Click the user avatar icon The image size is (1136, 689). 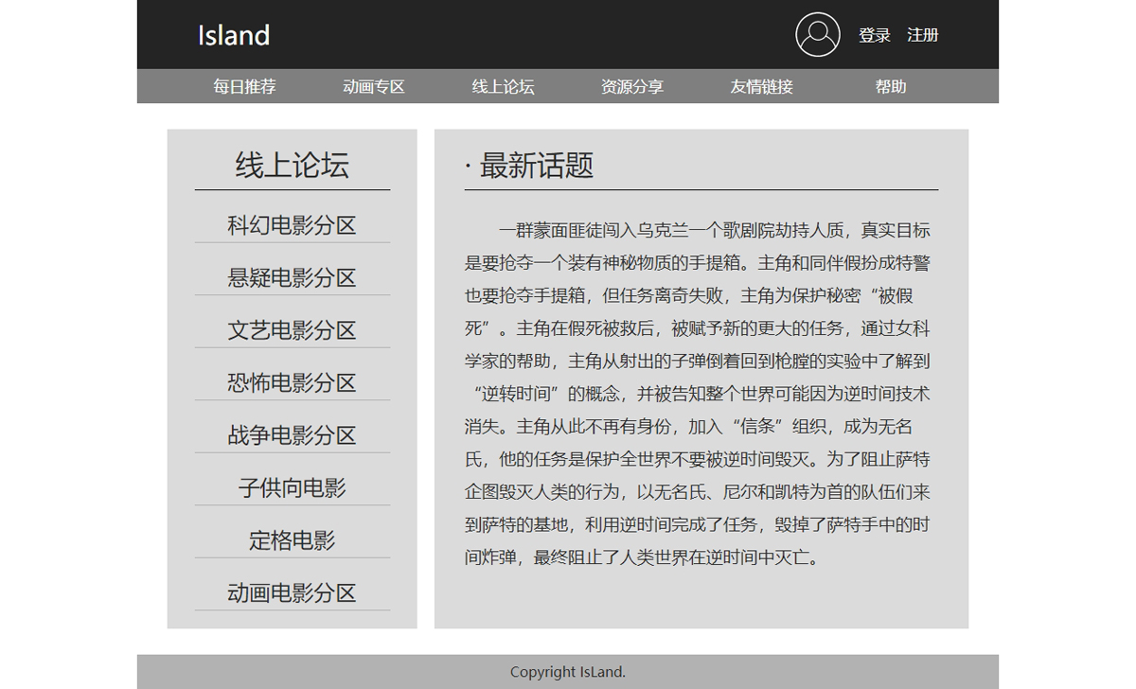[818, 35]
